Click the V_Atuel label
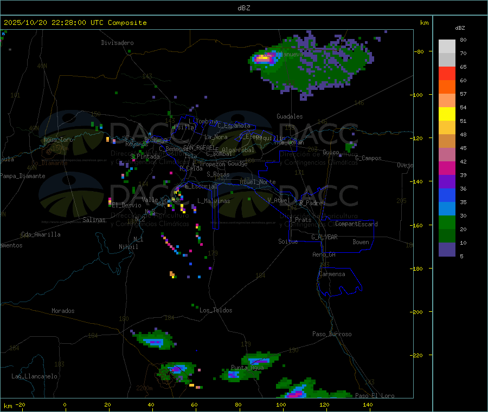The image size is (488, 412). pos(279,200)
